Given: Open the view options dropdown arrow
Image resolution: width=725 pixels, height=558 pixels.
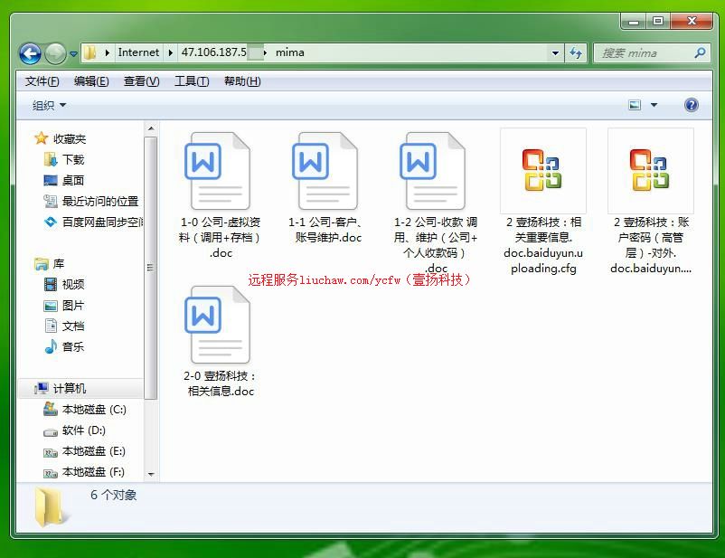Looking at the screenshot, I should tap(654, 105).
